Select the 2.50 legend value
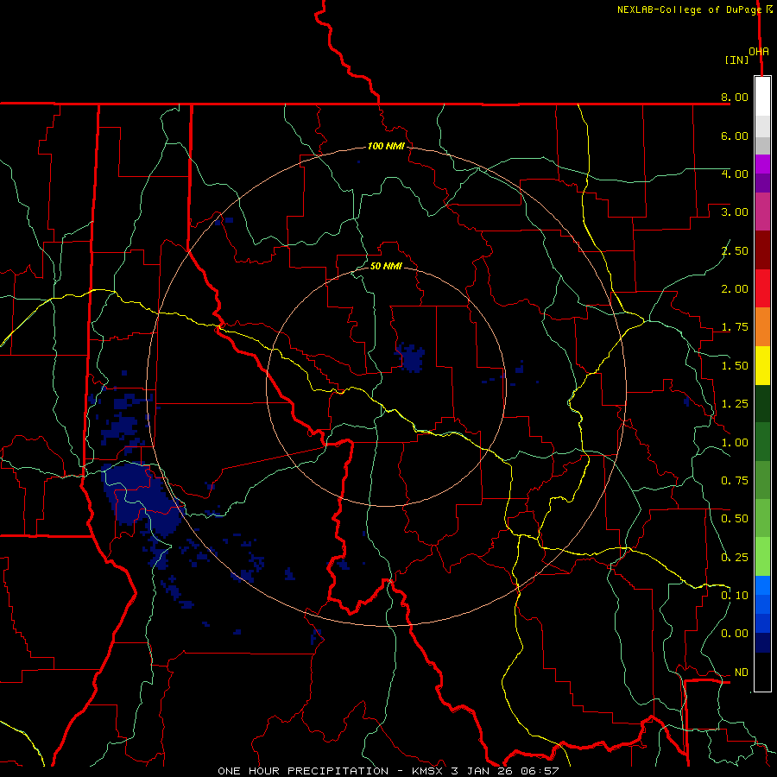777x777 pixels. [735, 250]
